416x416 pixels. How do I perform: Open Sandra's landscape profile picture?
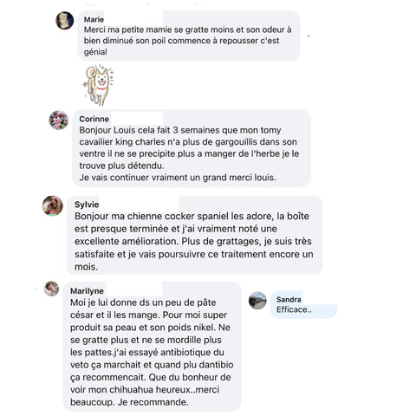point(257,301)
